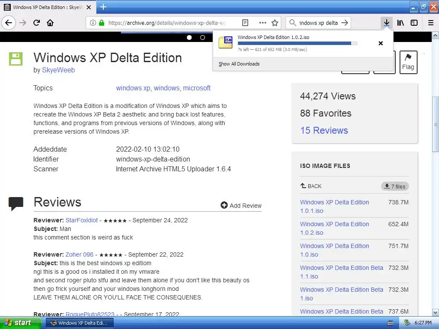Click the 88 Favorites text
This screenshot has width=439, height=329.
326,113
